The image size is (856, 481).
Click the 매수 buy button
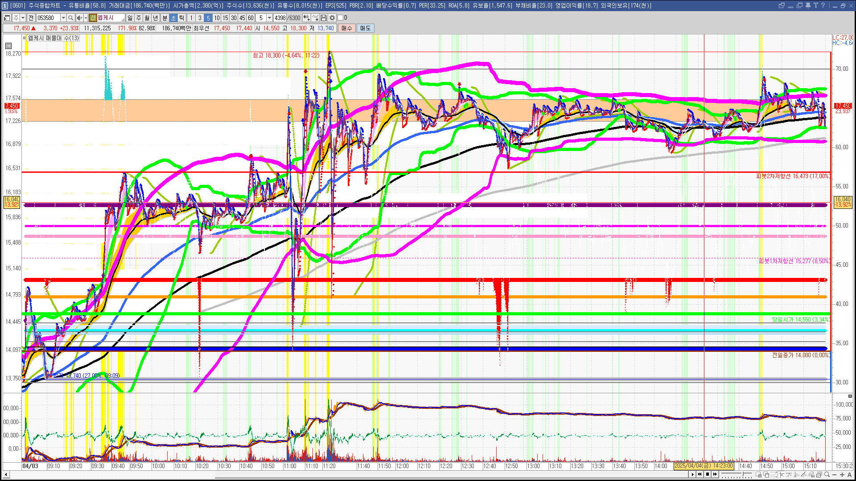point(347,28)
